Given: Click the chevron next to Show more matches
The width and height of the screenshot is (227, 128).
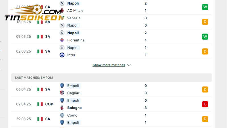Looking at the screenshot, I should [x=129, y=65].
